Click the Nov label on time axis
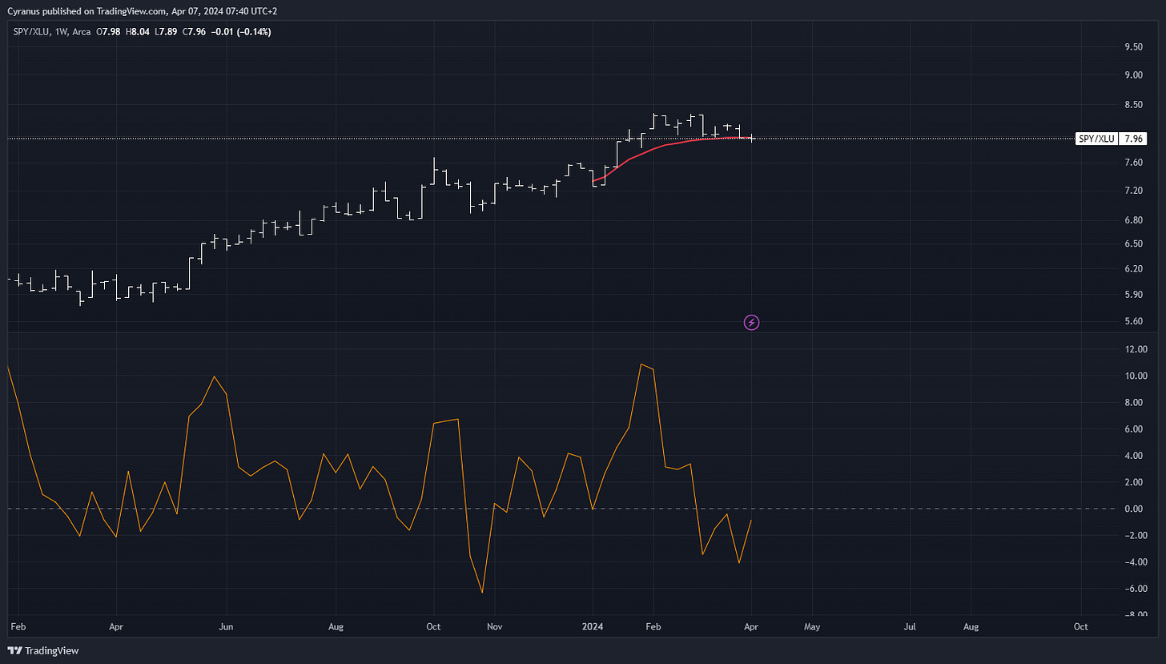The width and height of the screenshot is (1166, 664). 494,626
